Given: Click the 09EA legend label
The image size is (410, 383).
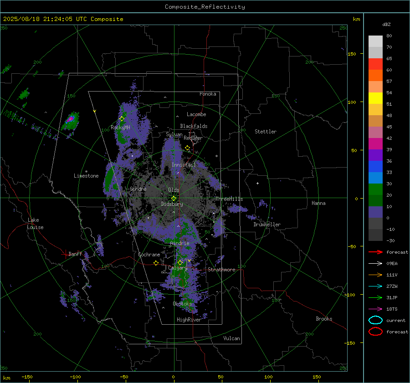Looking at the screenshot, I should (x=392, y=264).
